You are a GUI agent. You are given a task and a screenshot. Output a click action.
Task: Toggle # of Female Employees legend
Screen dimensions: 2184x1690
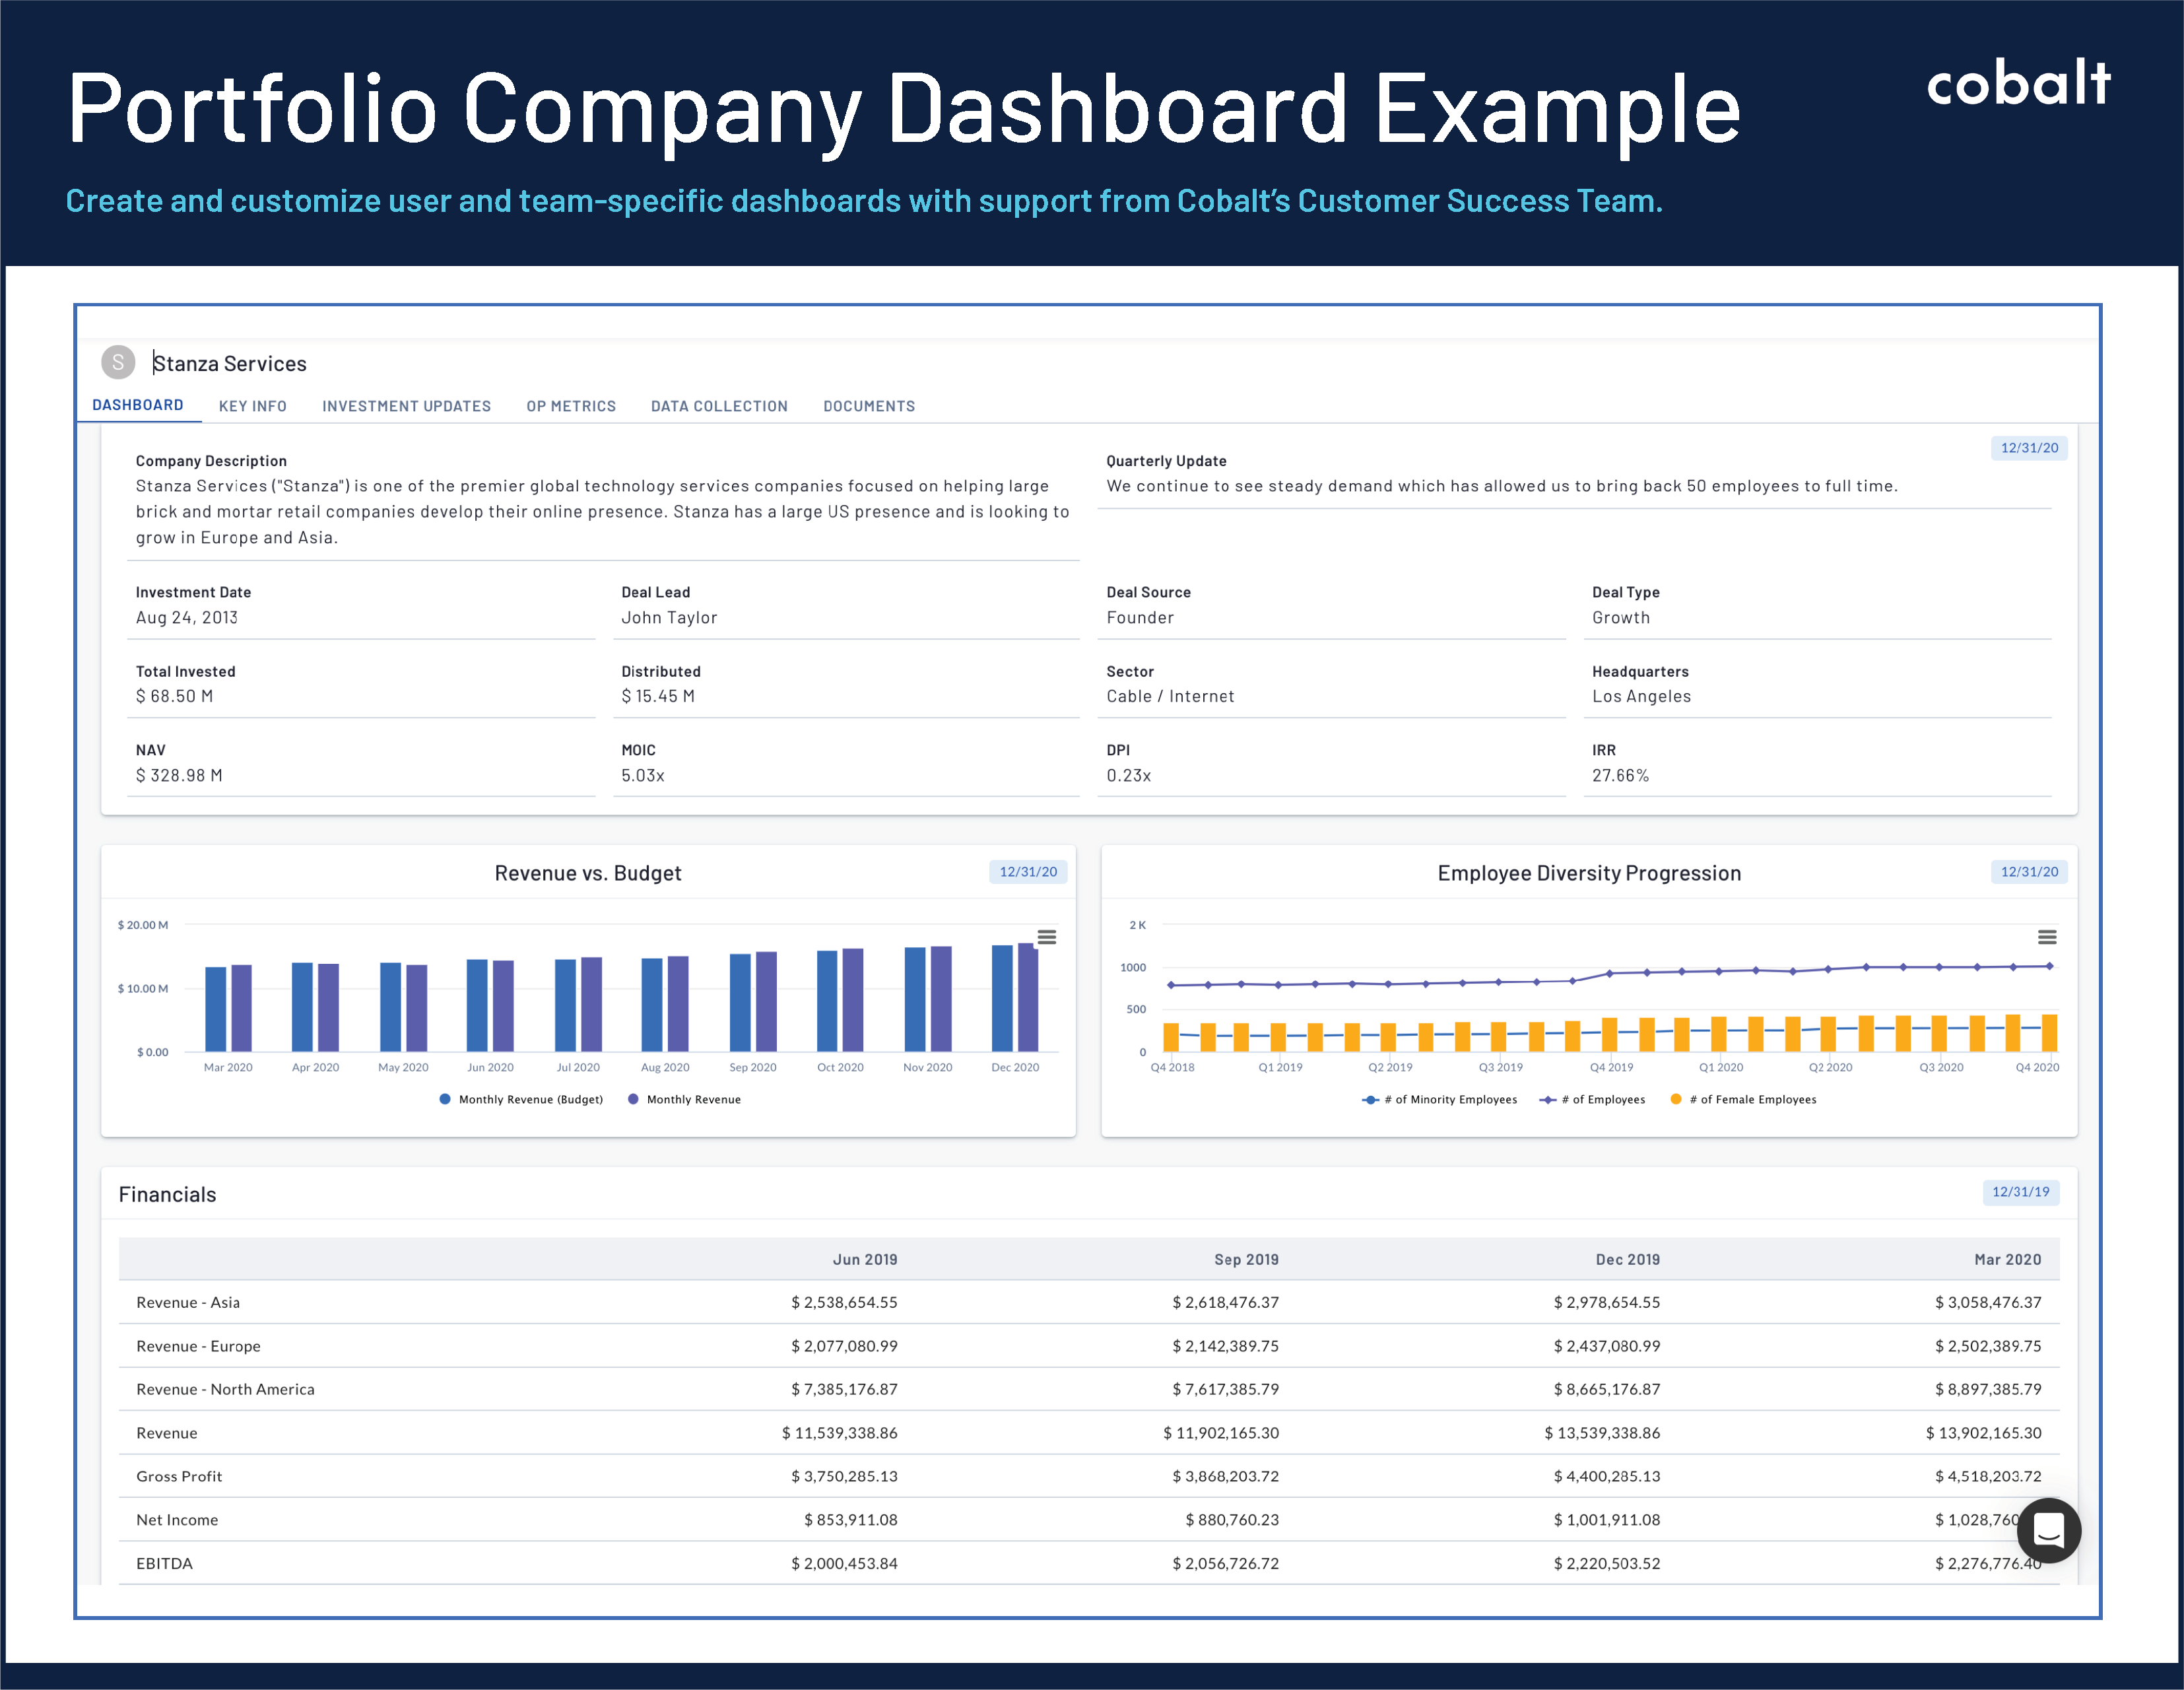point(1743,1099)
